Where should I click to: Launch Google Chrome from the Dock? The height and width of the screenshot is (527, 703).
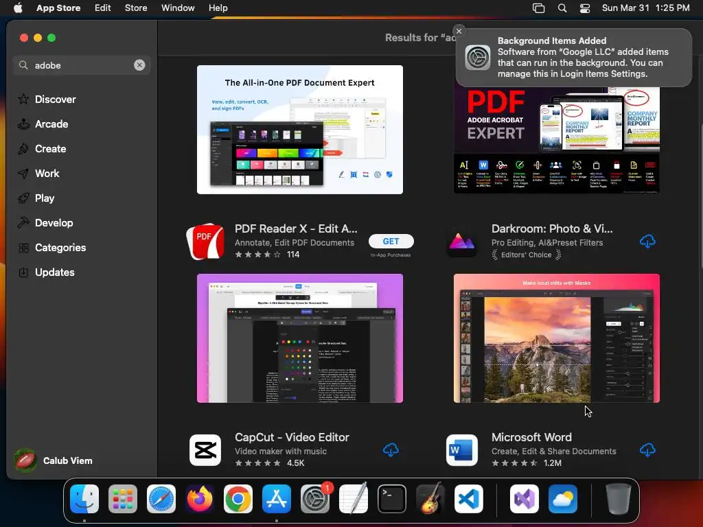(238, 499)
